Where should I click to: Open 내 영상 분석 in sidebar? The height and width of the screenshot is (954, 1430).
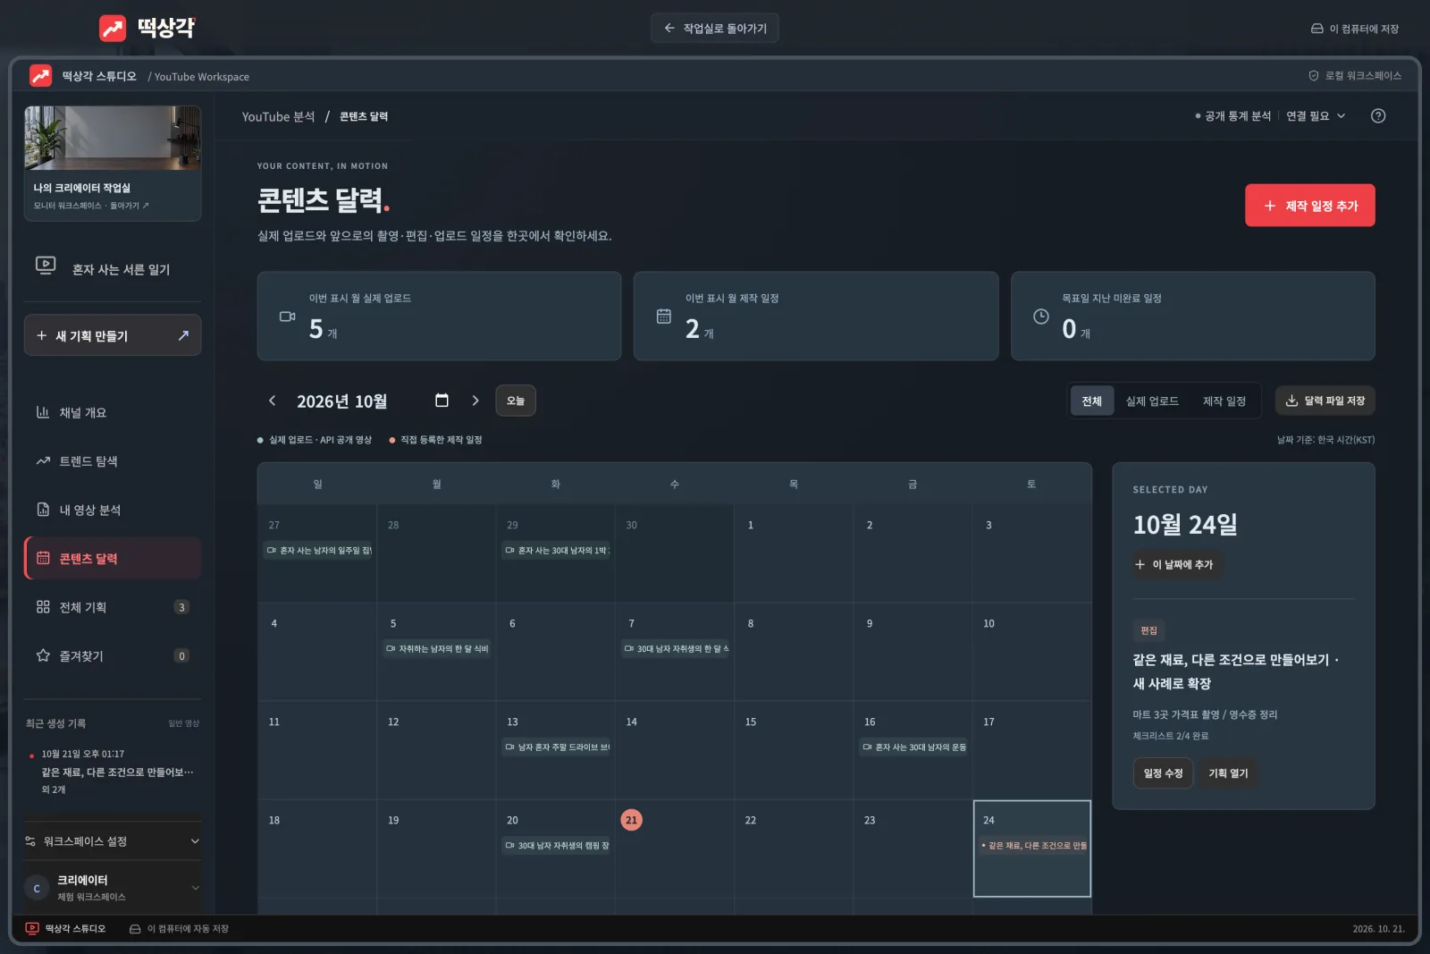point(113,510)
